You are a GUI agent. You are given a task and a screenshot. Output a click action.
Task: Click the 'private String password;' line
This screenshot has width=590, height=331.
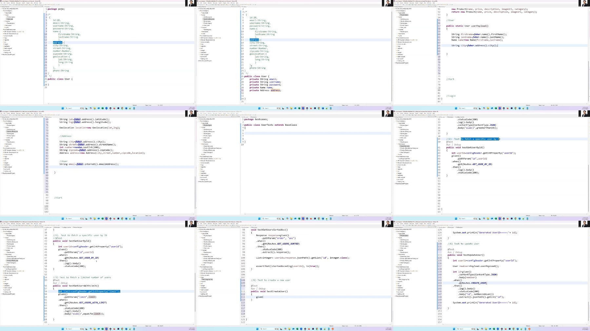(x=265, y=85)
